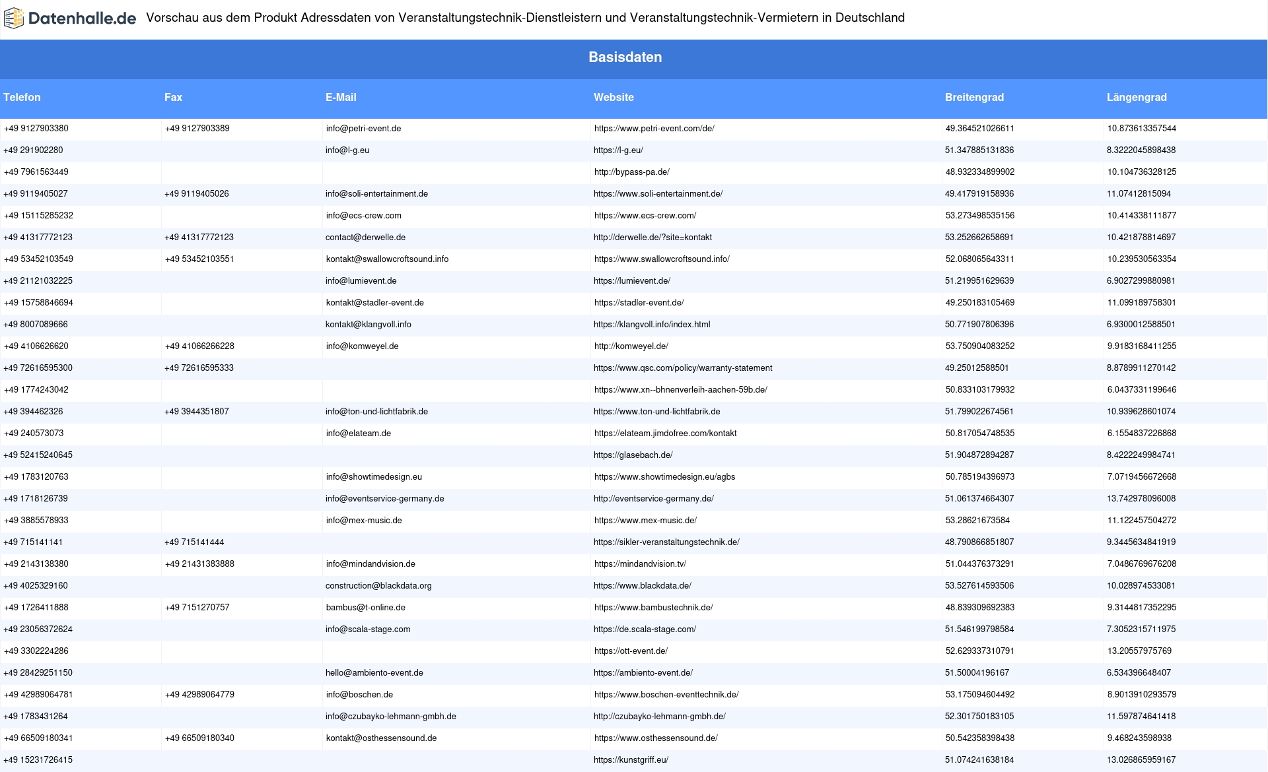Viewport: 1268px width, 772px height.
Task: Click fax number +49 715141444
Action: coord(194,542)
